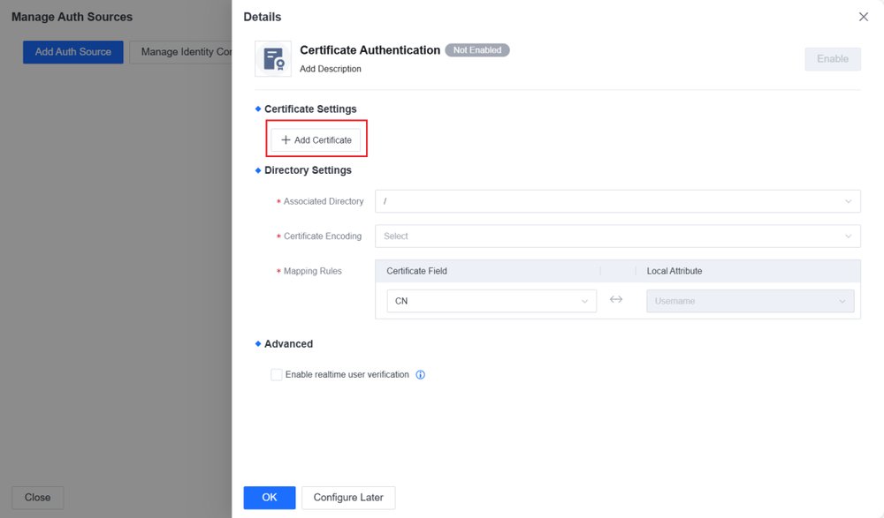Click the Add Description link
Image resolution: width=884 pixels, height=518 pixels.
coord(331,69)
